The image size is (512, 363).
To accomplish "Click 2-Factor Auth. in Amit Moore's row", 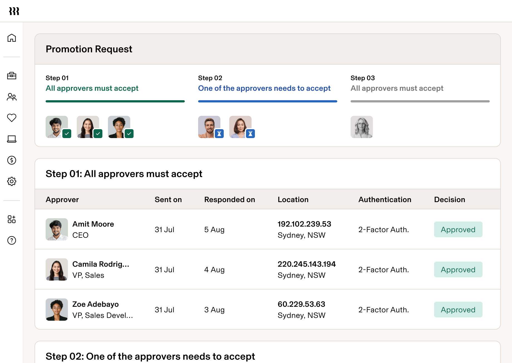I will point(383,230).
